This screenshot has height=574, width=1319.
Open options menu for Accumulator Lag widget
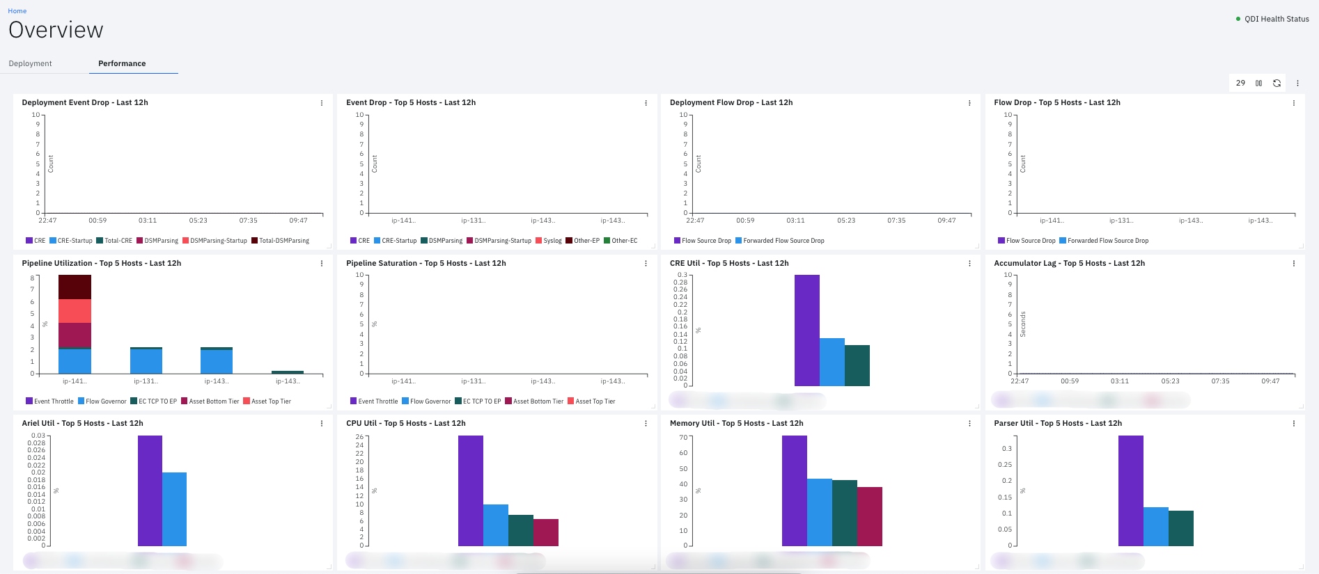(x=1294, y=264)
